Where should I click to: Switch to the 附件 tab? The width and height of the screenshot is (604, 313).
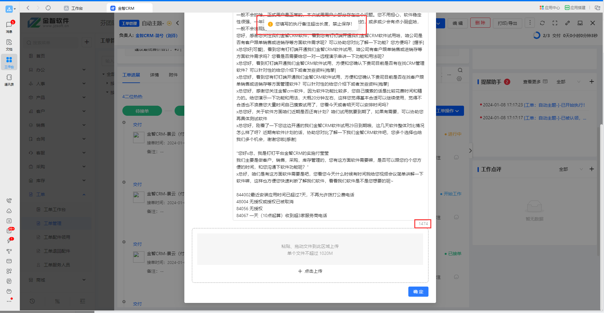pyautogui.click(x=173, y=75)
